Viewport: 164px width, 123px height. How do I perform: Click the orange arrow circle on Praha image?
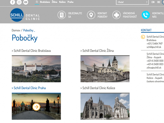(36, 107)
